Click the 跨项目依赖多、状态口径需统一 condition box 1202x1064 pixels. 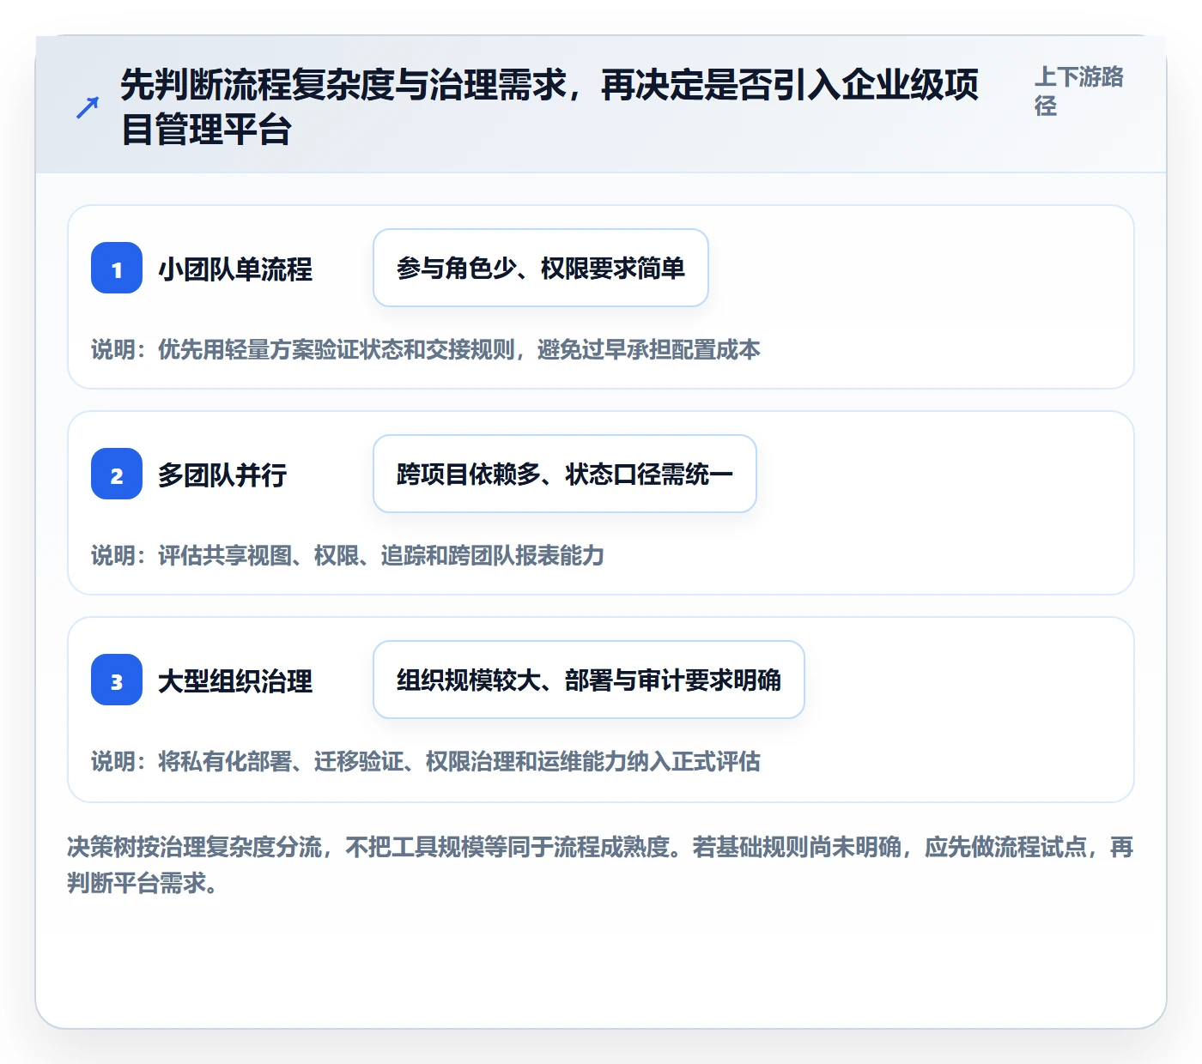point(565,474)
